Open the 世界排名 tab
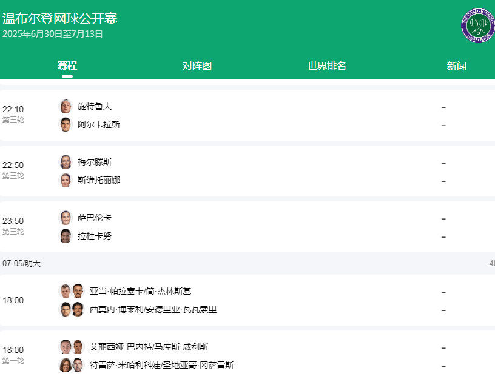Image resolution: width=495 pixels, height=379 pixels. pos(327,66)
